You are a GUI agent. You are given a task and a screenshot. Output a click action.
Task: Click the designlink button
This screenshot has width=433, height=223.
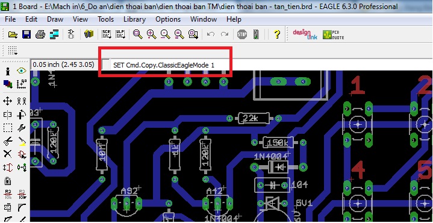point(305,34)
